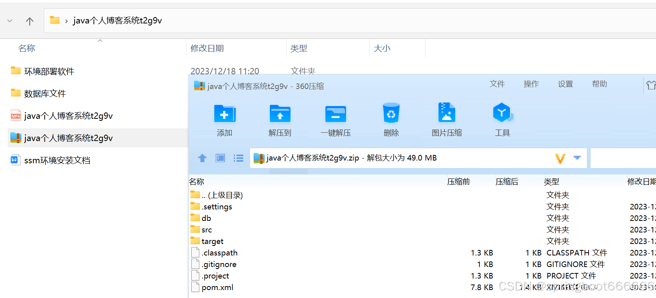Viewport: 656px width, 298px height.
Task: Click the .settings folder icon
Action: [195, 206]
